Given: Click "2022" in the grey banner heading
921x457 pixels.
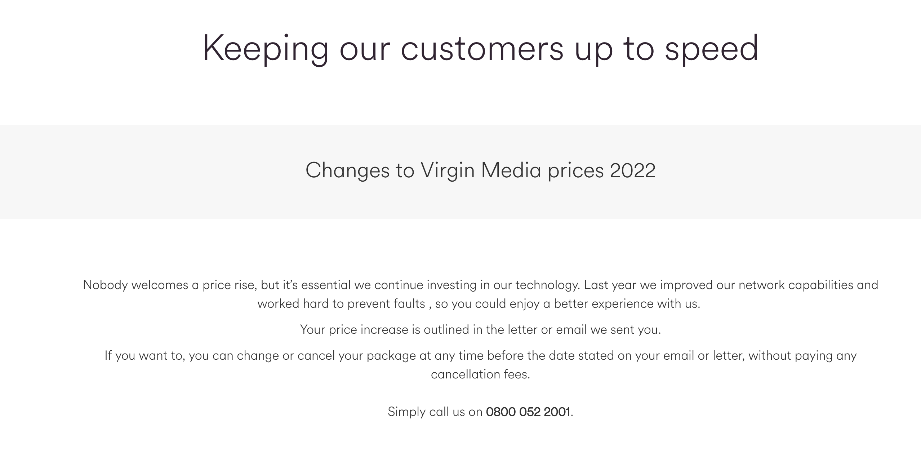Looking at the screenshot, I should [x=633, y=170].
